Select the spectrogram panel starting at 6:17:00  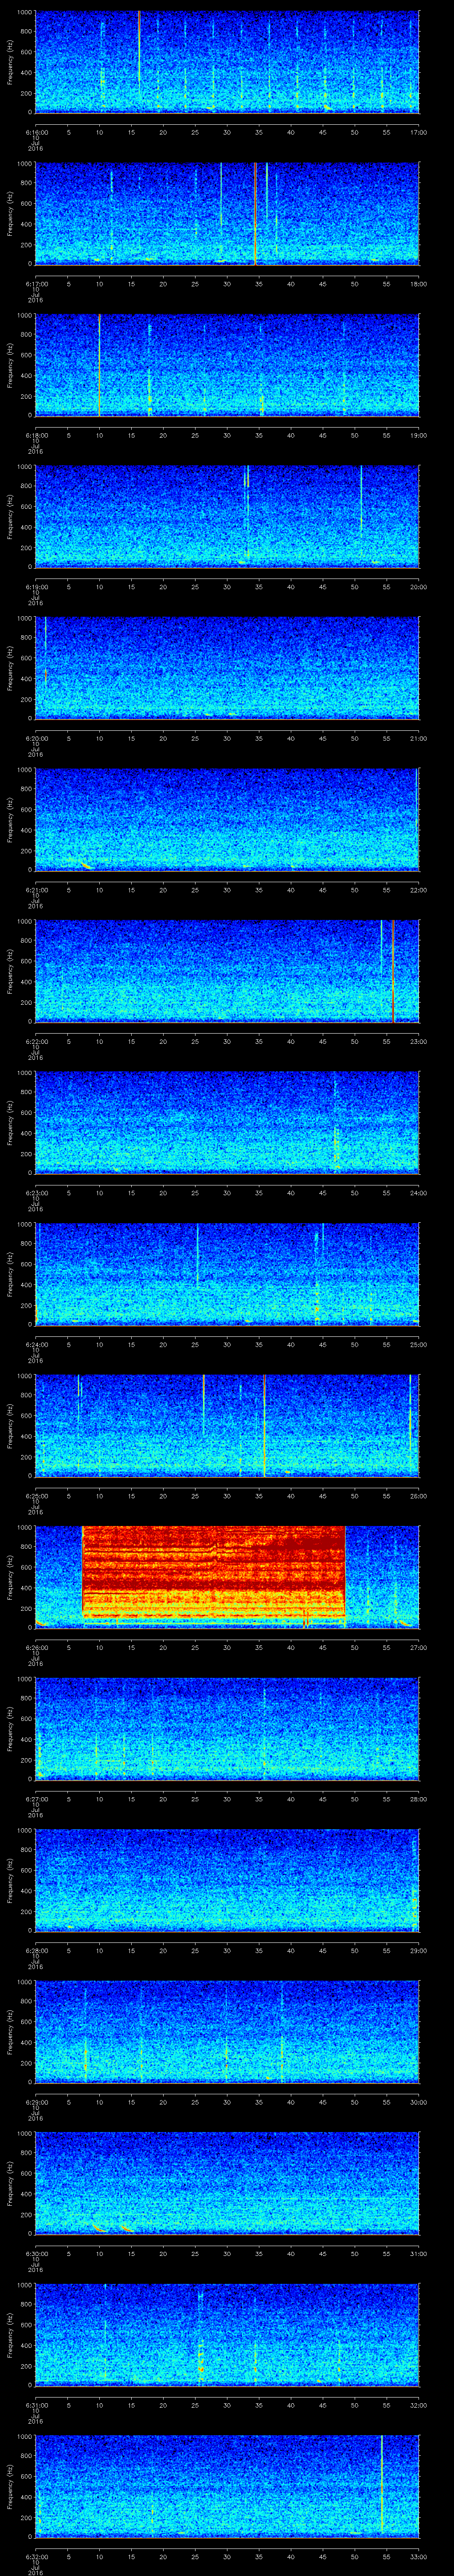(x=227, y=214)
